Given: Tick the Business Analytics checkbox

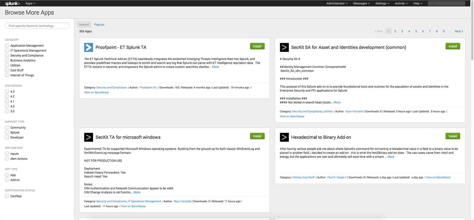Looking at the screenshot, I should click(7, 60).
